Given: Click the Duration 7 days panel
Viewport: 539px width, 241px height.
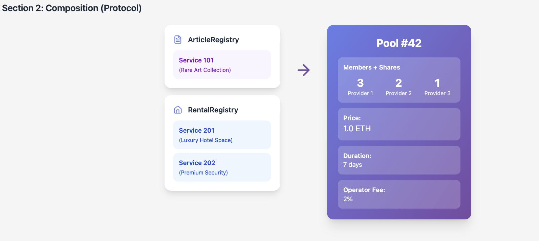Looking at the screenshot, I should click(399, 160).
